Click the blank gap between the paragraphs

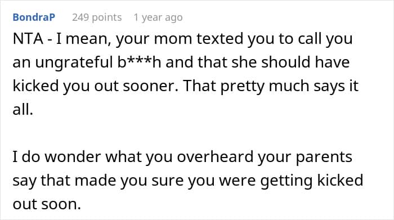point(197,133)
